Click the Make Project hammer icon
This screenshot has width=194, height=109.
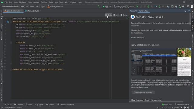coord(99,7)
